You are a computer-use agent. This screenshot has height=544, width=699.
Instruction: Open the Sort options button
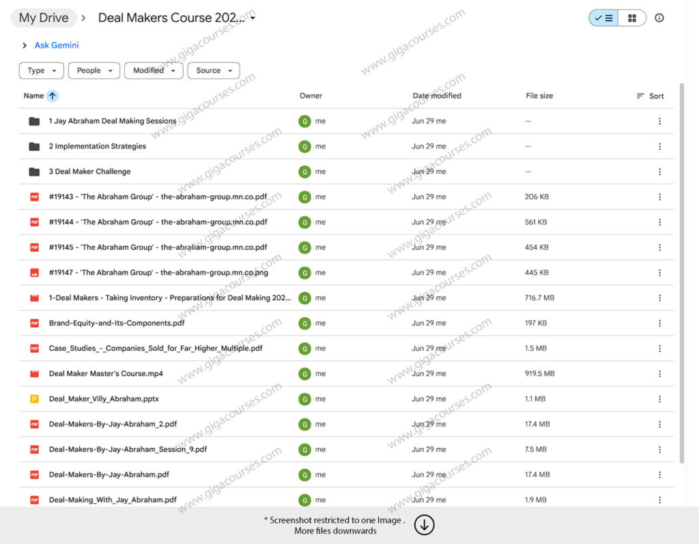(x=650, y=96)
